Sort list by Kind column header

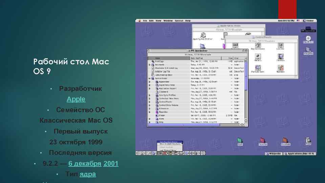[x=239, y=58]
